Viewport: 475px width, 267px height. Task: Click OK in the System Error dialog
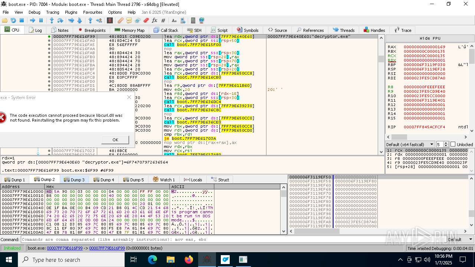click(115, 140)
